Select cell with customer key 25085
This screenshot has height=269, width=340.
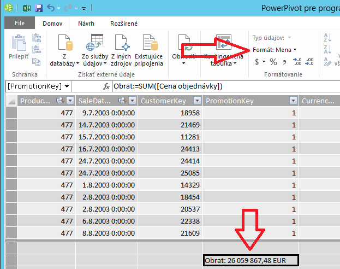coord(170,173)
